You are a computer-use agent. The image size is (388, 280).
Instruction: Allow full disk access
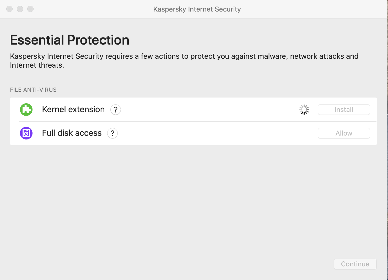pyautogui.click(x=344, y=133)
